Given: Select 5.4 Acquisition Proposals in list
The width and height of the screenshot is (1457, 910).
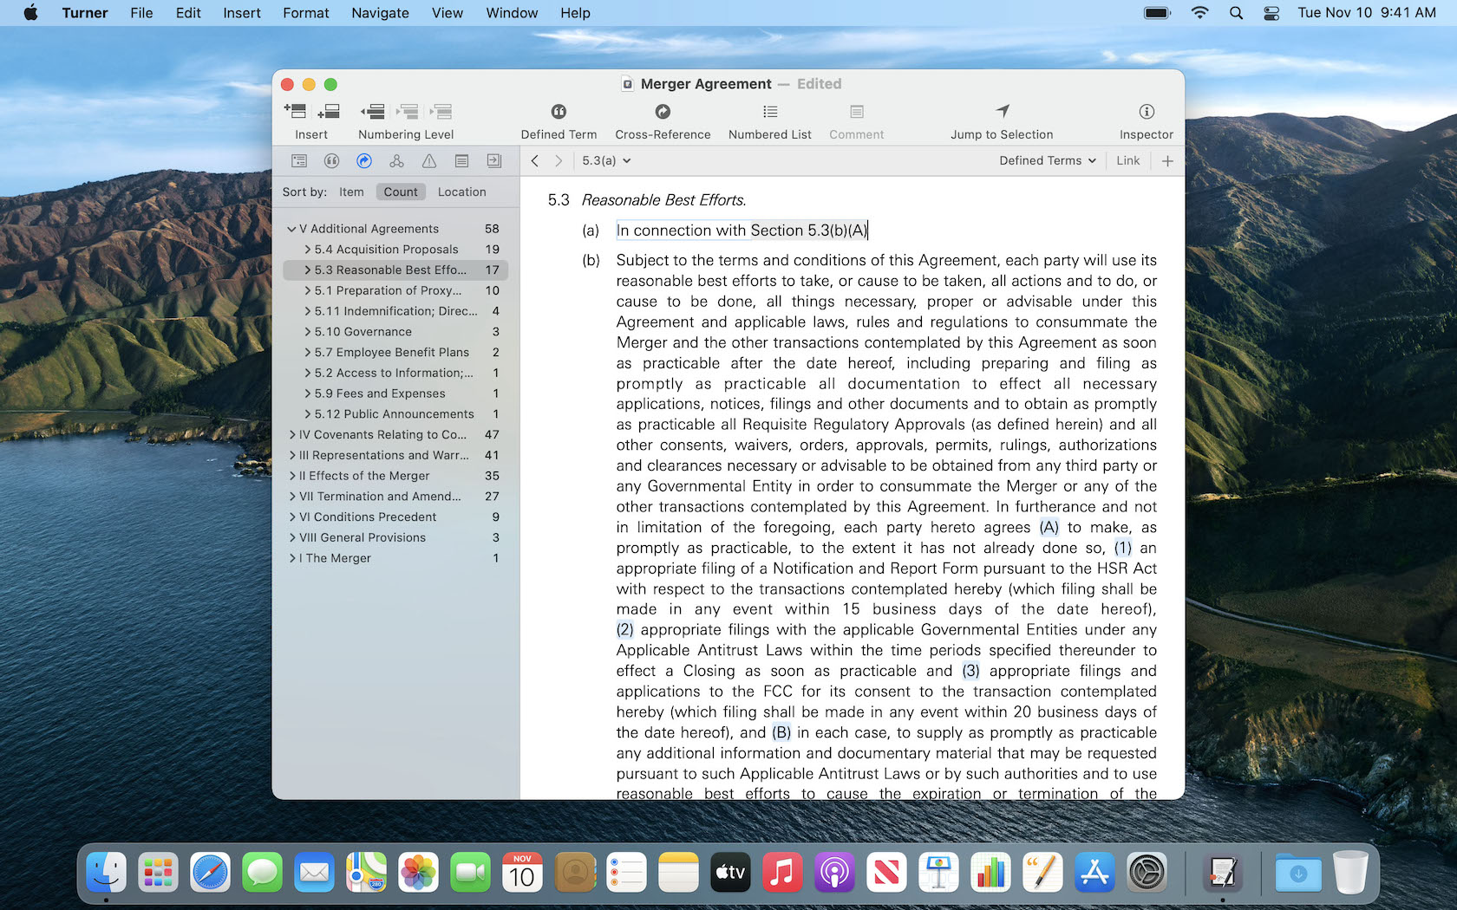Looking at the screenshot, I should click(x=386, y=250).
